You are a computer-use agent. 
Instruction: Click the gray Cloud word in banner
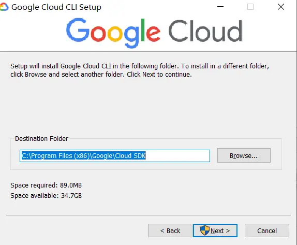[x=205, y=31]
